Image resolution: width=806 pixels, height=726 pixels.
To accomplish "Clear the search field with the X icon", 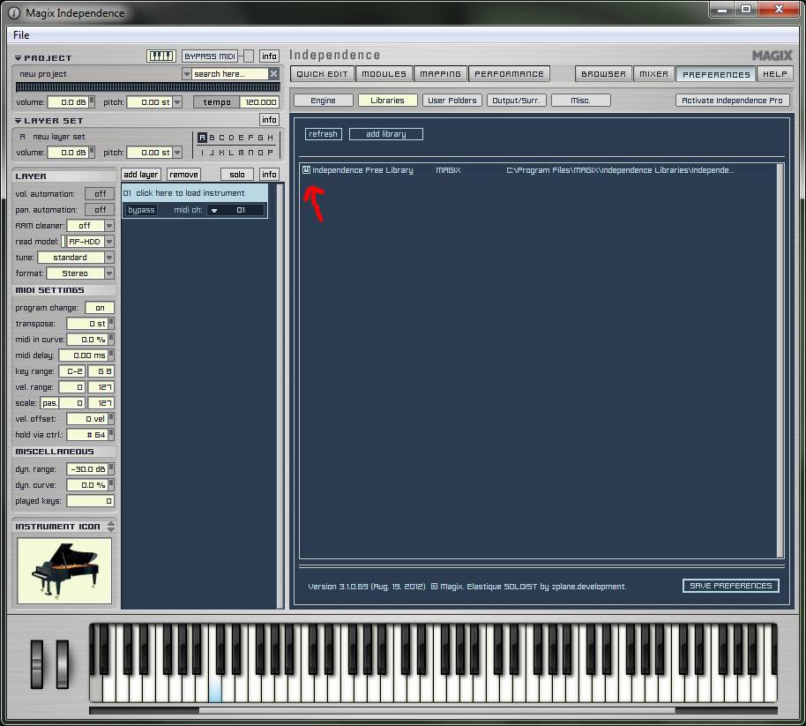I will [273, 74].
